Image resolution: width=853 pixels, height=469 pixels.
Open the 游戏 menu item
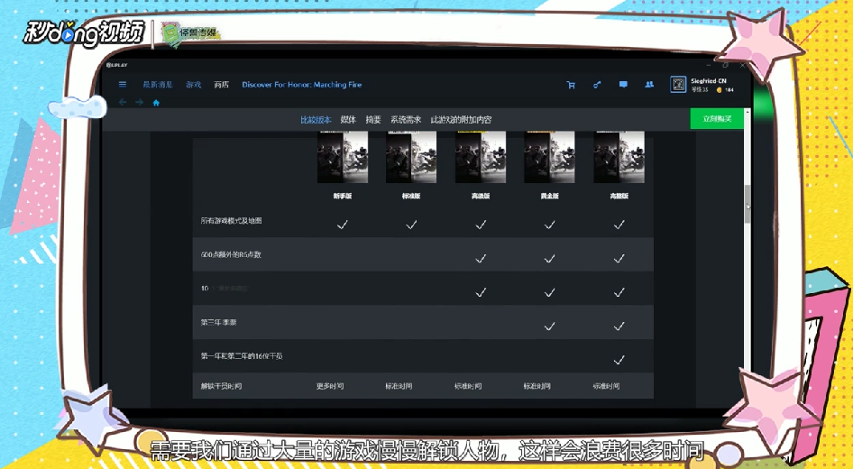pos(194,85)
